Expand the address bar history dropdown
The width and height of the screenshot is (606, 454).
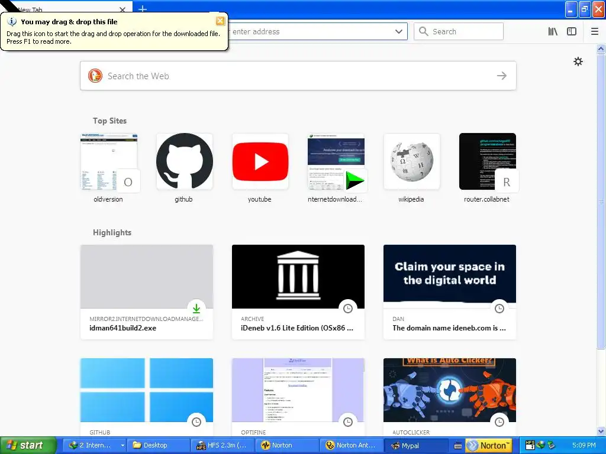coord(398,31)
